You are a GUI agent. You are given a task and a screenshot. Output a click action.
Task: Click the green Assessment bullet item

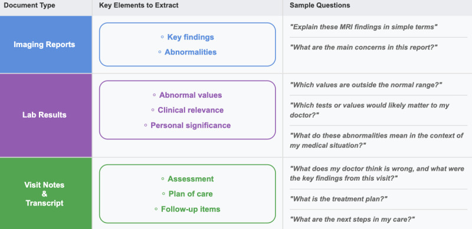pos(187,179)
